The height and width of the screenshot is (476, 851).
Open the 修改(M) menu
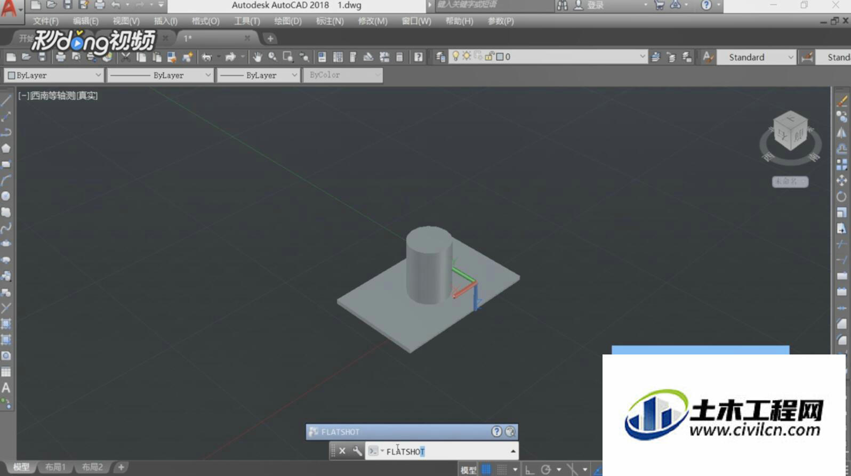(373, 21)
